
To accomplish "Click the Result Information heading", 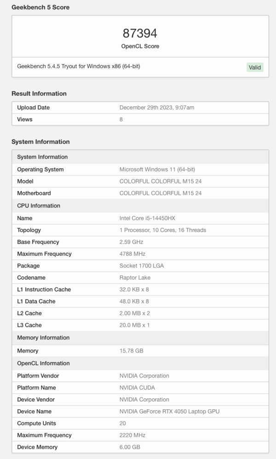I will (x=39, y=94).
